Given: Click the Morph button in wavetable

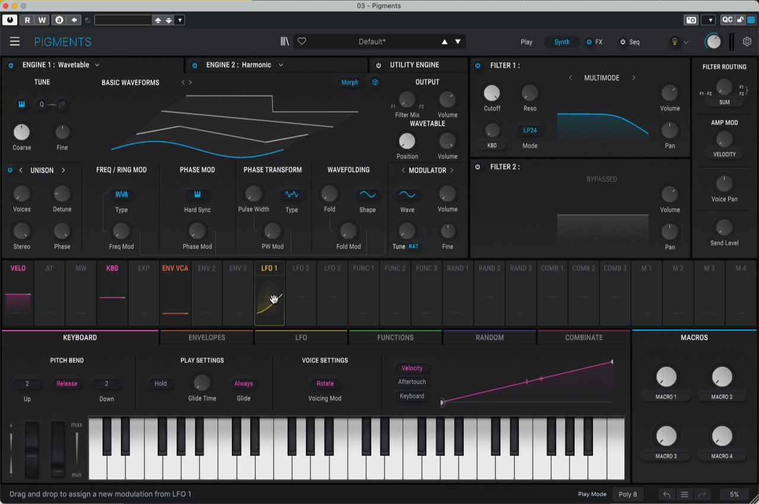Looking at the screenshot, I should pos(350,82).
